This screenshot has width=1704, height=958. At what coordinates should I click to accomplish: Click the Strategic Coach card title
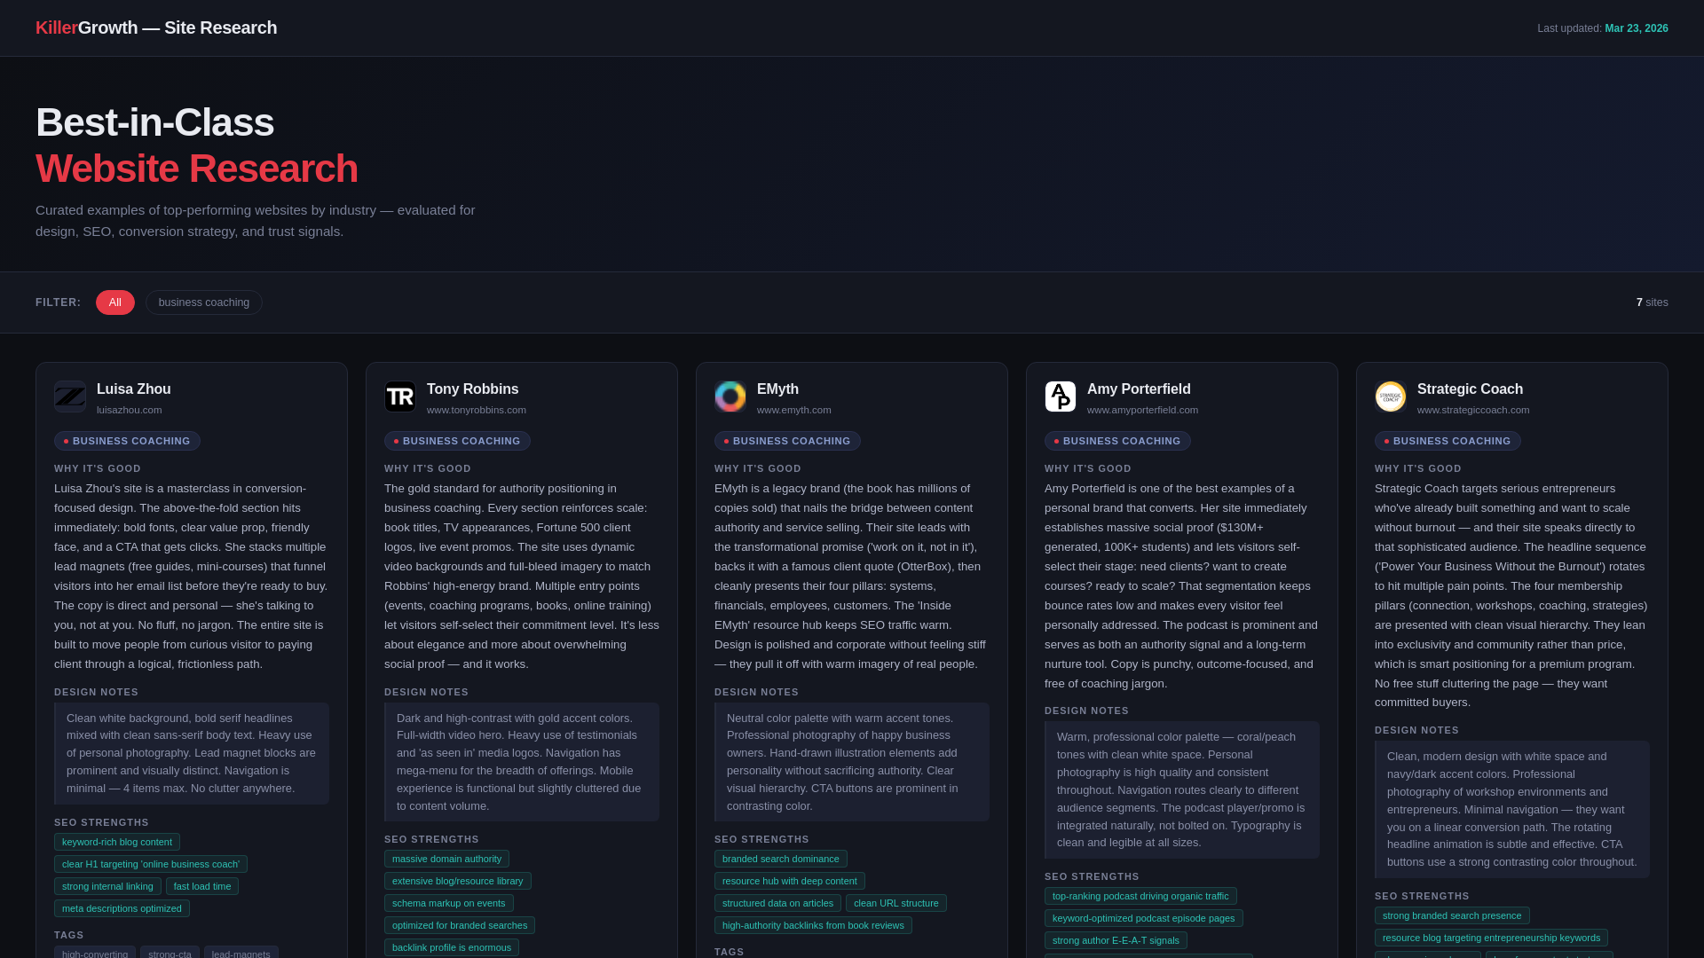pyautogui.click(x=1470, y=389)
